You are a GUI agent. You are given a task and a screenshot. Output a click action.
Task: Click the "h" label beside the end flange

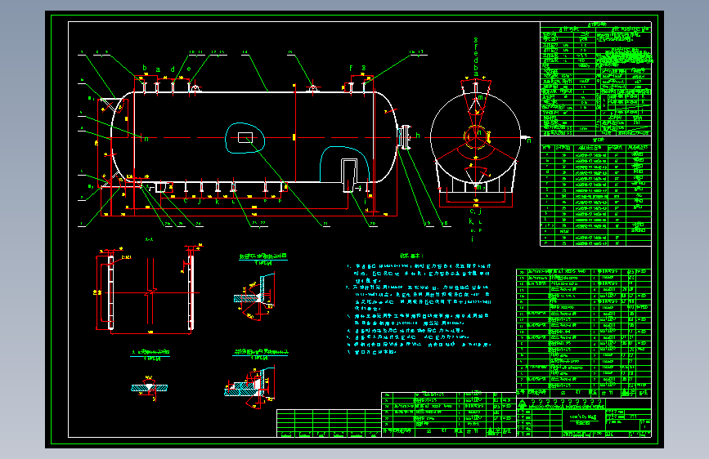417,135
